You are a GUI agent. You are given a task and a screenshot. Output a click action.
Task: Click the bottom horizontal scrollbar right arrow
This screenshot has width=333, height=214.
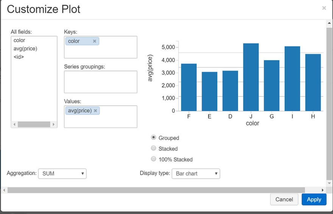pos(322,190)
